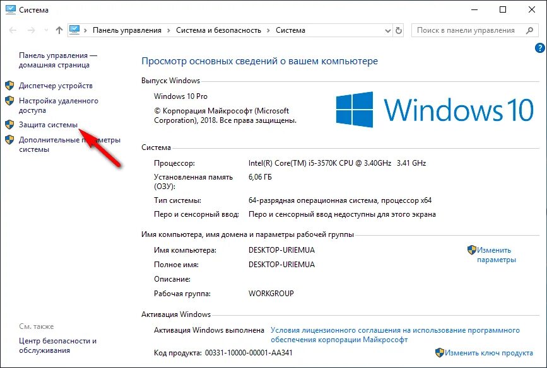The width and height of the screenshot is (547, 368).
Task: Click the Microsoft Corporation copyright text
Action: [225, 115]
